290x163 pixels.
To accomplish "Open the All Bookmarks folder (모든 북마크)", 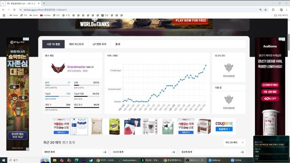I will (x=281, y=15).
